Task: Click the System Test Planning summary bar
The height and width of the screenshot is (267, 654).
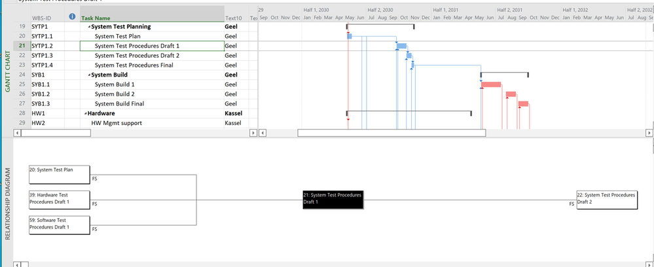Action: (x=380, y=26)
